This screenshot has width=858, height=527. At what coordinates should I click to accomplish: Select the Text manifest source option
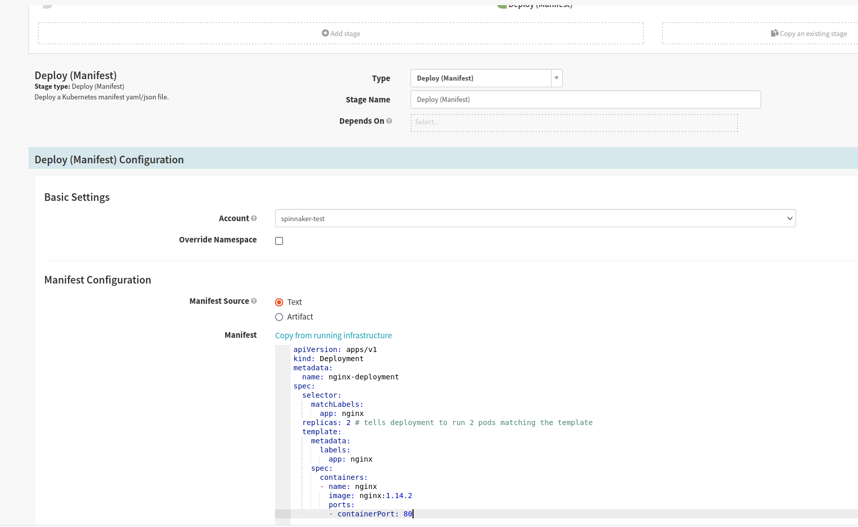279,302
